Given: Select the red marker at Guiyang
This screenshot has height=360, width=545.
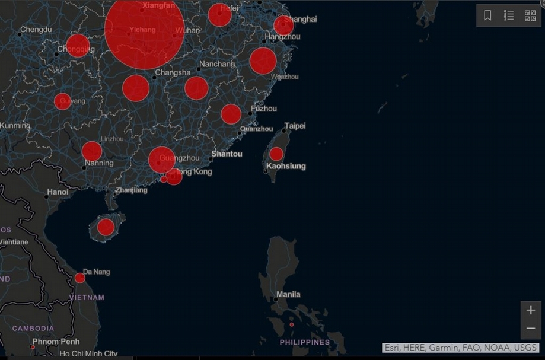Looking at the screenshot, I should coord(63,101).
